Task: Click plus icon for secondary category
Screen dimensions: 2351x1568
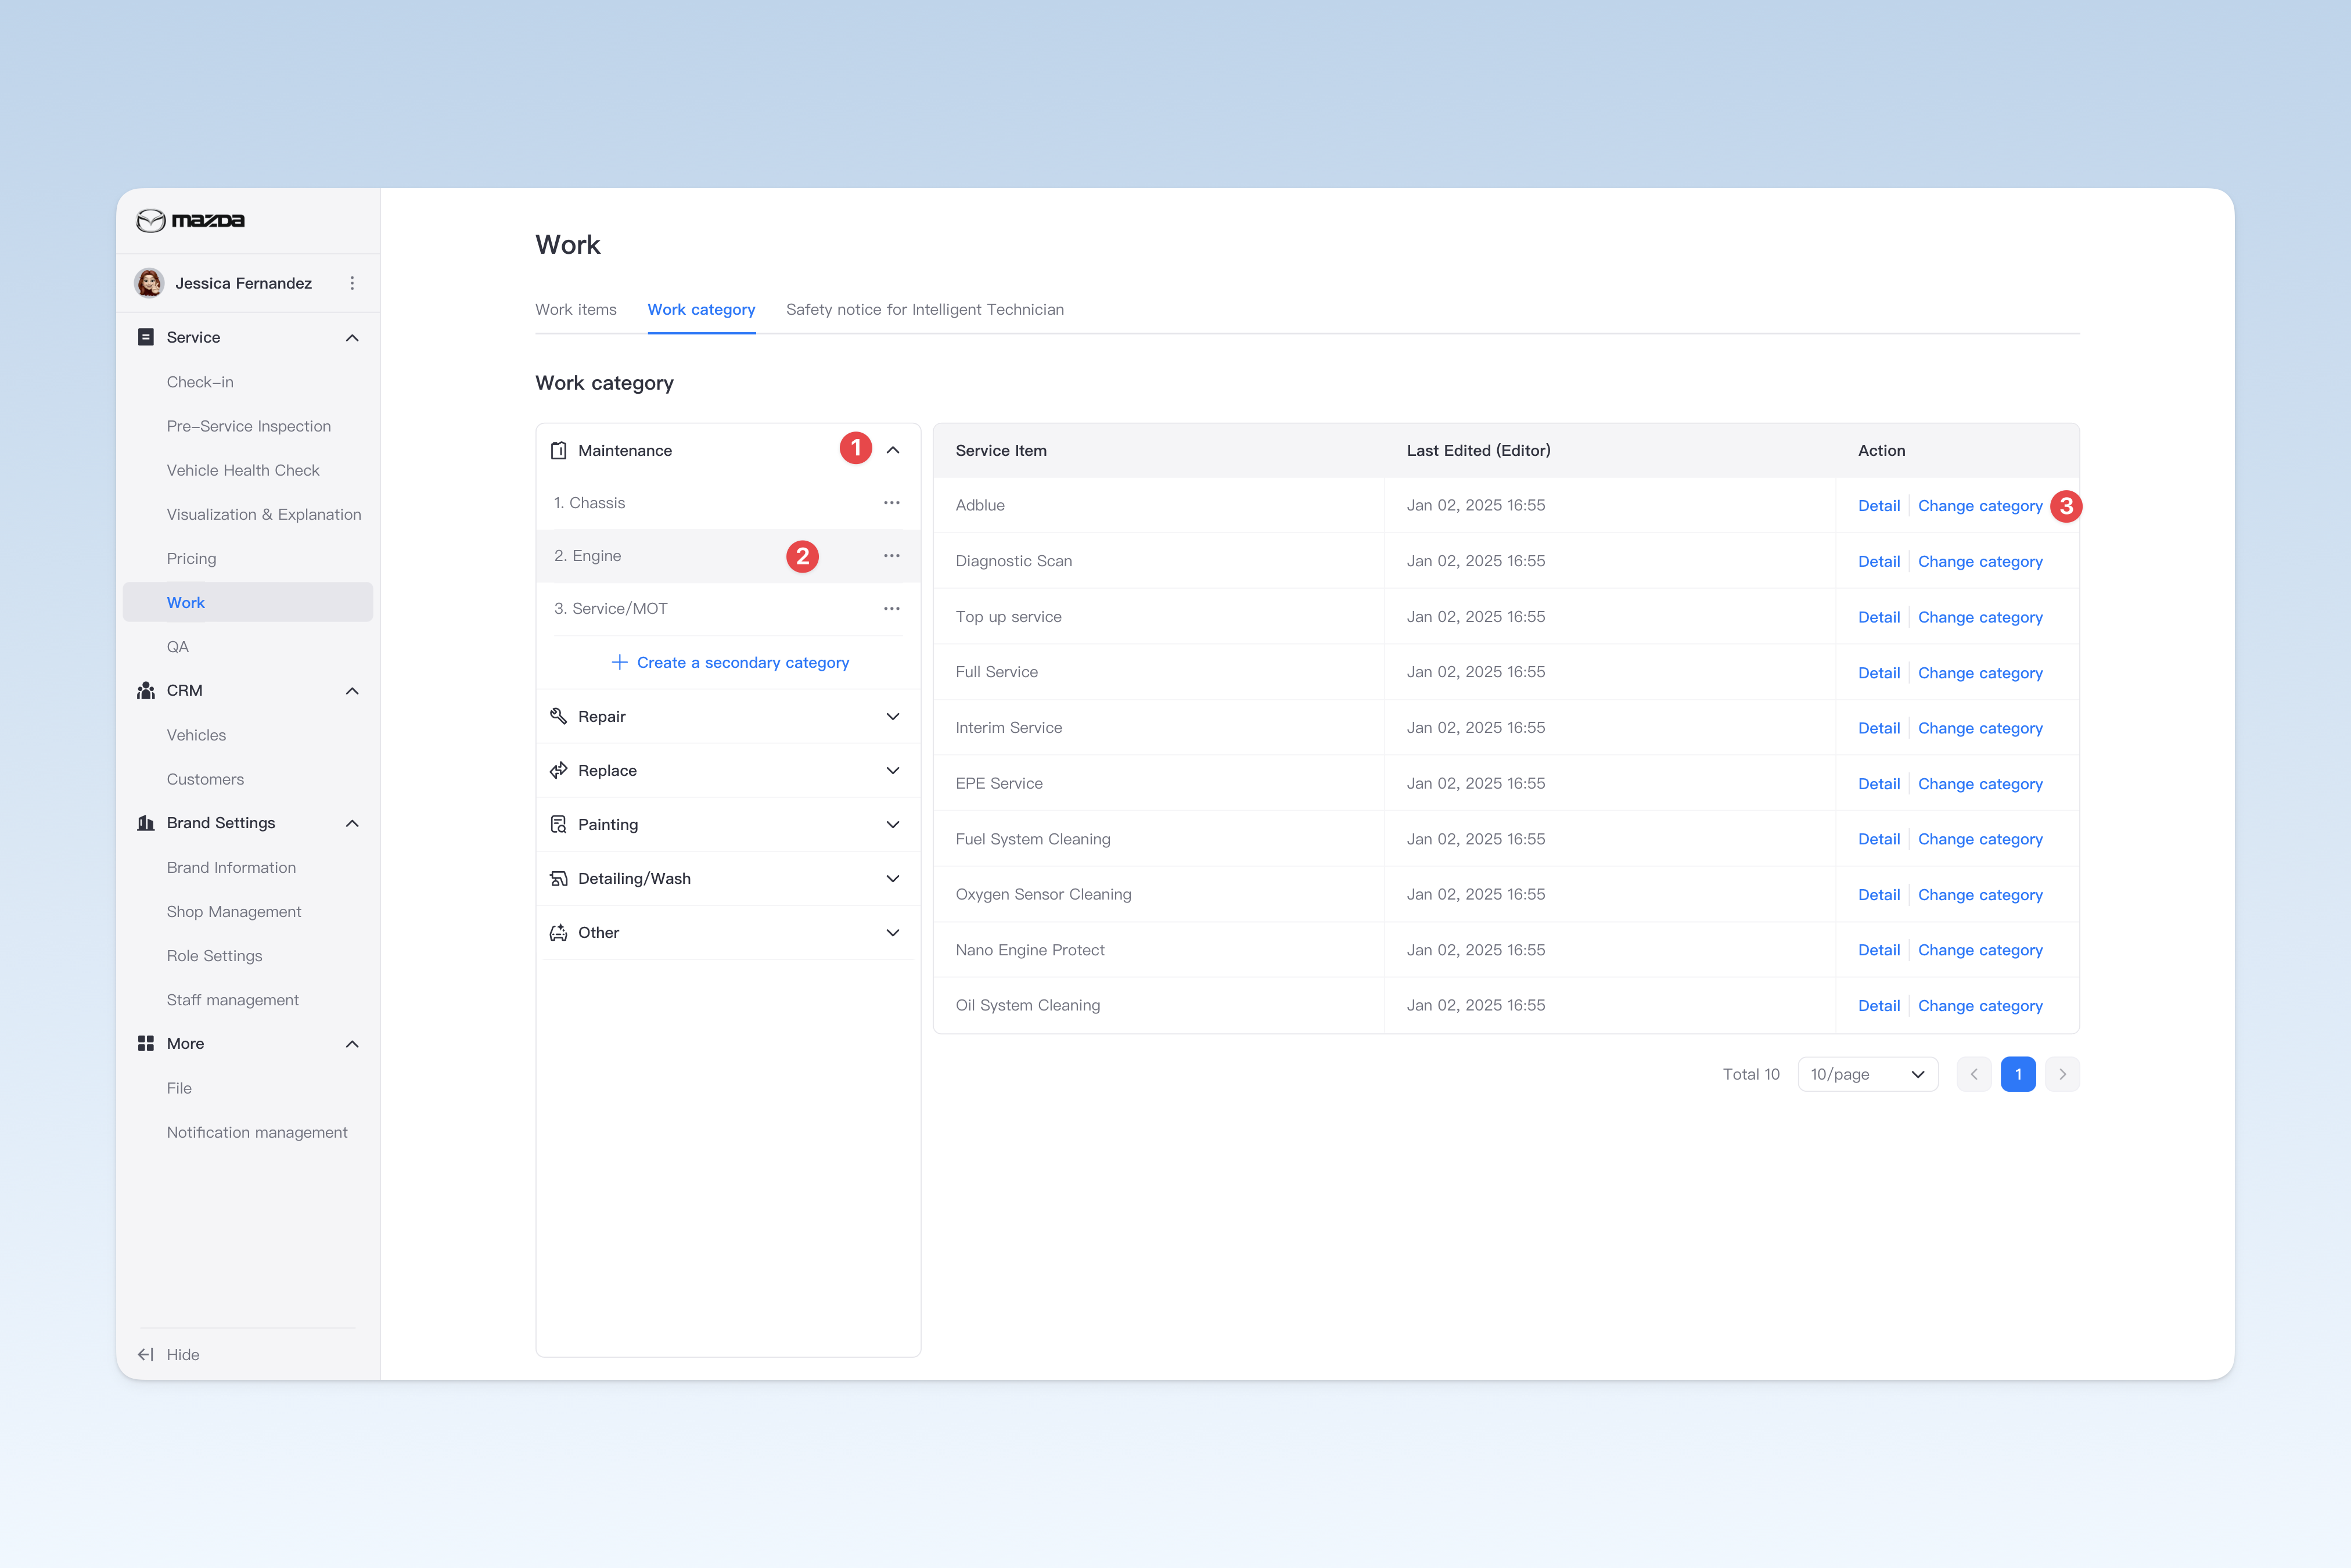Action: click(620, 662)
